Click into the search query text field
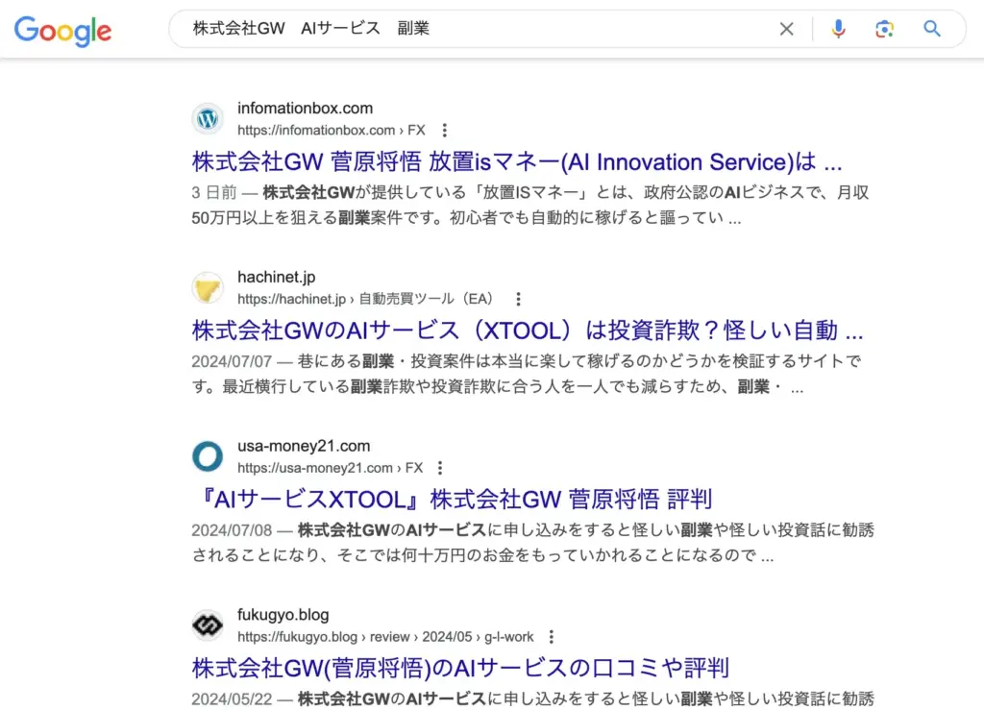 (480, 29)
